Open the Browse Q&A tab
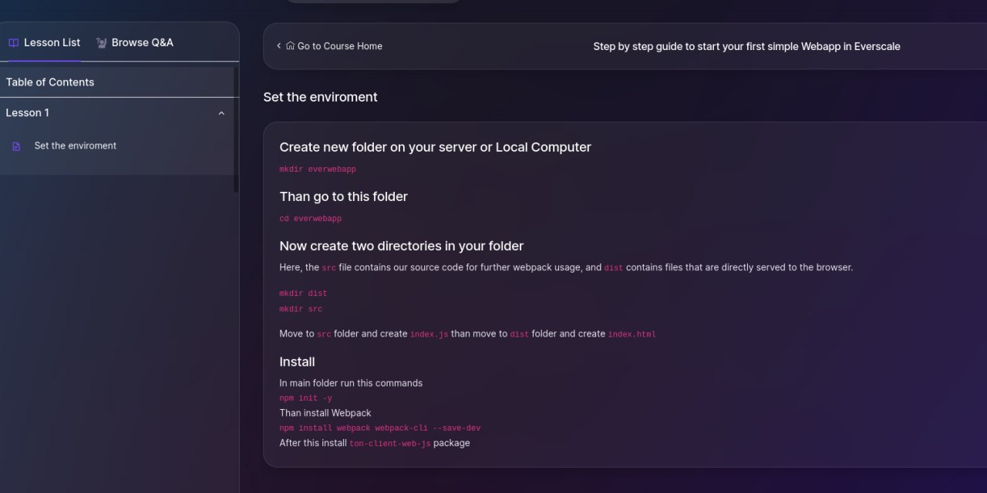This screenshot has height=493, width=987. (142, 43)
